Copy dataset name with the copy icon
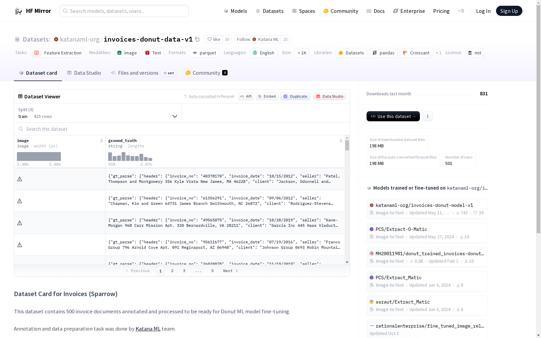The image size is (541, 338). coord(197,39)
